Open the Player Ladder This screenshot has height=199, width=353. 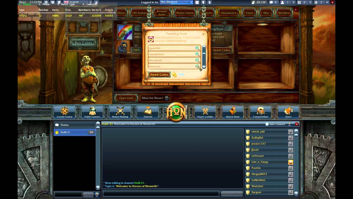(x=205, y=112)
